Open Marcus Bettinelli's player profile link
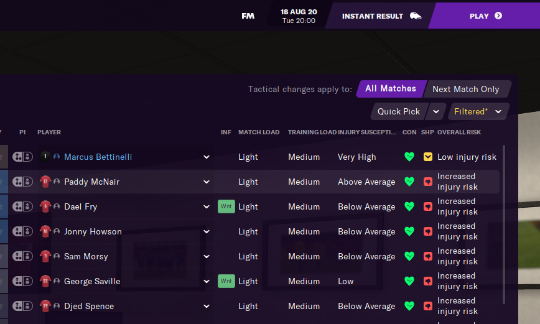Viewport: 540px width, 324px height. [x=98, y=157]
